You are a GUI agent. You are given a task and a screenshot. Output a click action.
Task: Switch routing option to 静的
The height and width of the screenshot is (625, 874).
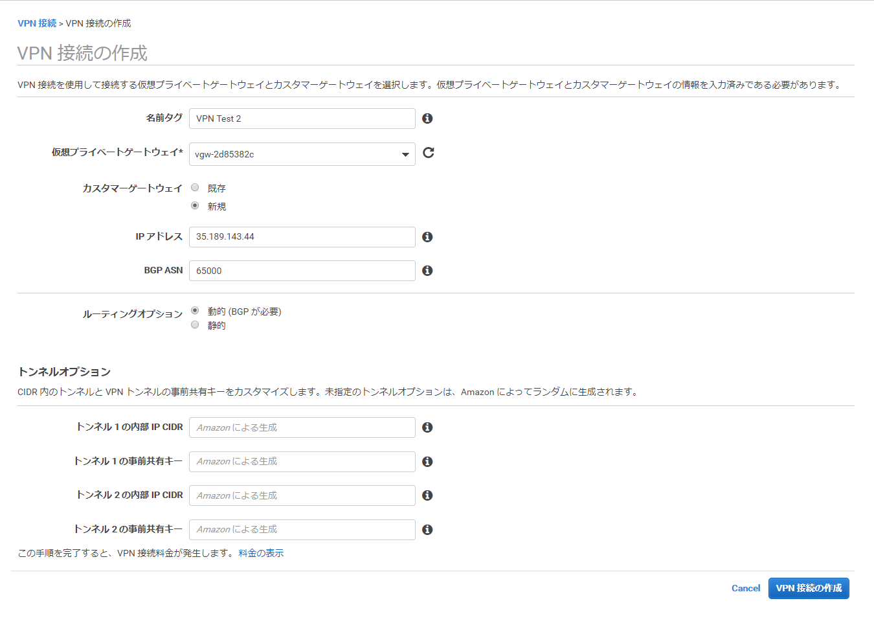[x=195, y=324]
